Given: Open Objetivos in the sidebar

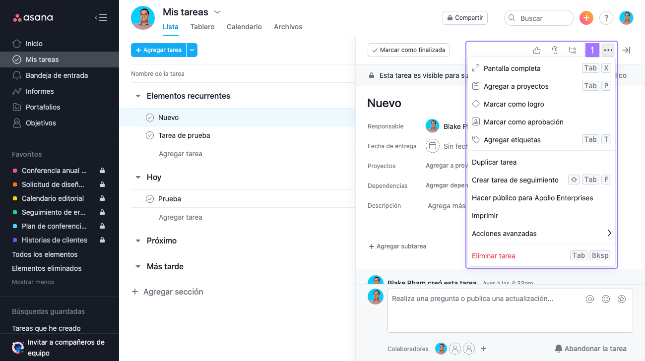Looking at the screenshot, I should (x=60, y=123).
